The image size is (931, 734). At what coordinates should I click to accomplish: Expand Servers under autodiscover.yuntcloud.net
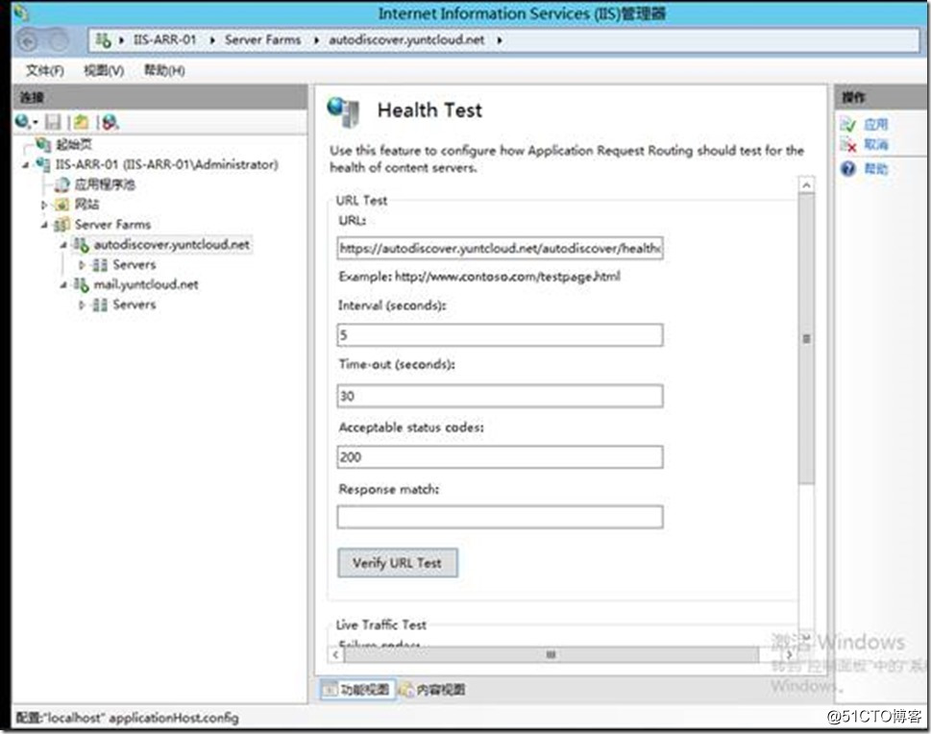pos(82,265)
